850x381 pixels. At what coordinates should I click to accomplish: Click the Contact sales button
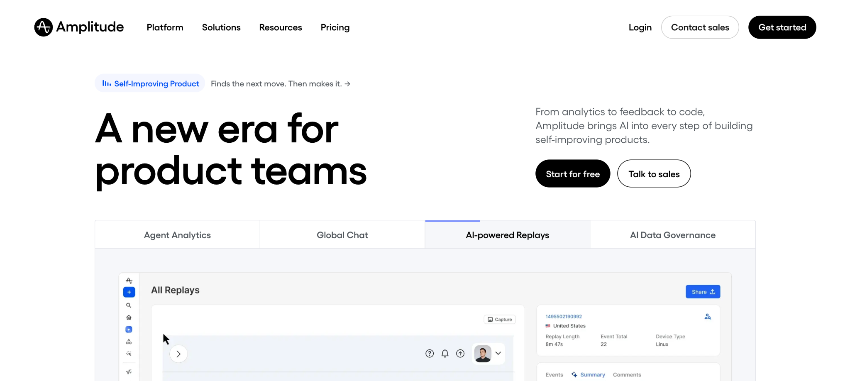pyautogui.click(x=700, y=27)
